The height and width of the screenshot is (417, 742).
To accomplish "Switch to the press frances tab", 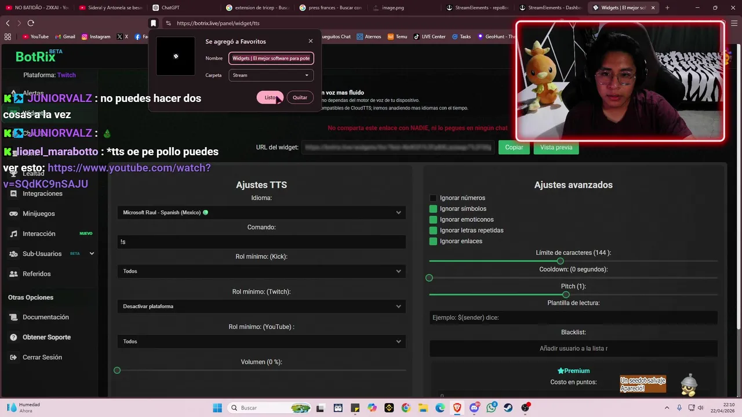I will [x=331, y=8].
